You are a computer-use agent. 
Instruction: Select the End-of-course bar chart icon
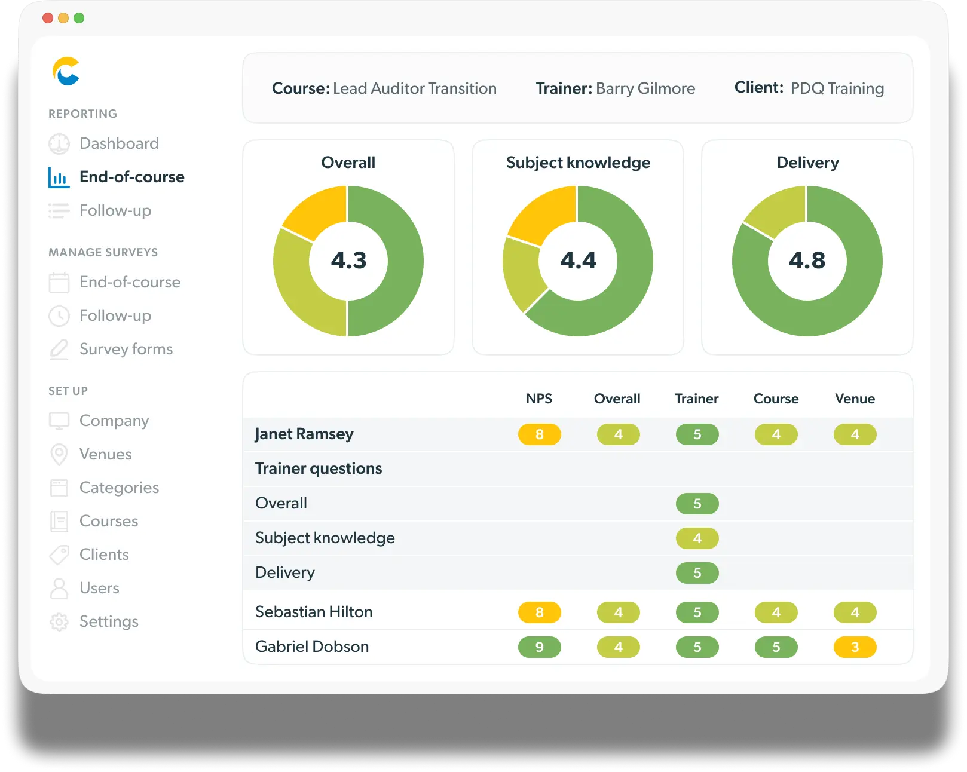(58, 177)
